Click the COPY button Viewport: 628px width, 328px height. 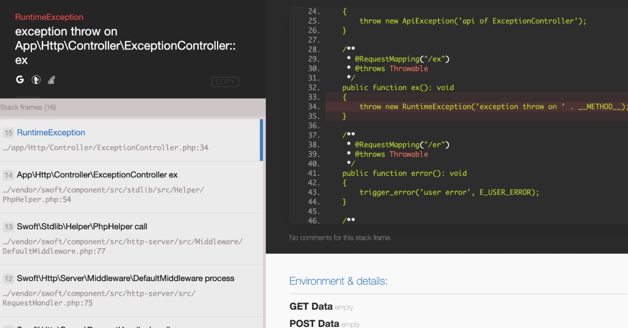pyautogui.click(x=225, y=81)
